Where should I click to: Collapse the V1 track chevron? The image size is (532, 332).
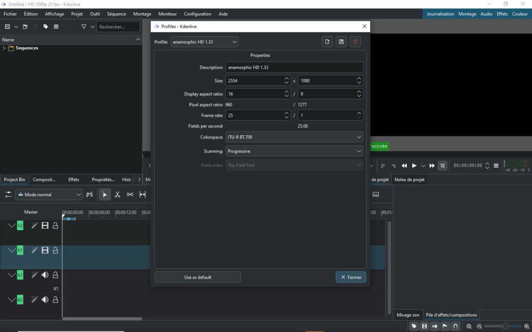[11, 250]
